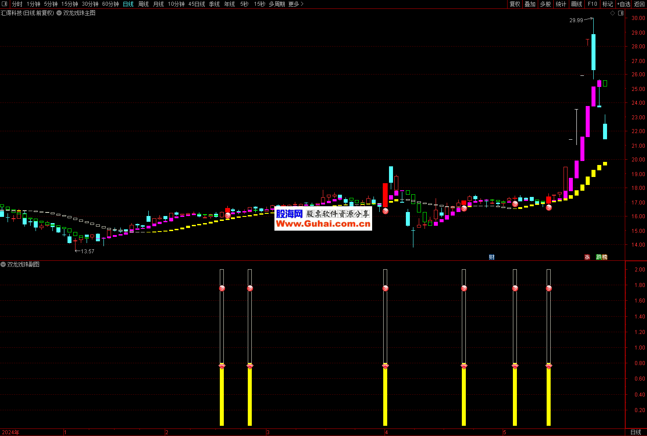Click the 日线 label at bottom right
647x436 pixels.
[x=635, y=432]
